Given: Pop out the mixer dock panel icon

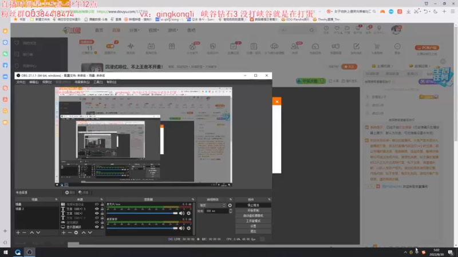Looking at the screenshot, I should click(193, 199).
